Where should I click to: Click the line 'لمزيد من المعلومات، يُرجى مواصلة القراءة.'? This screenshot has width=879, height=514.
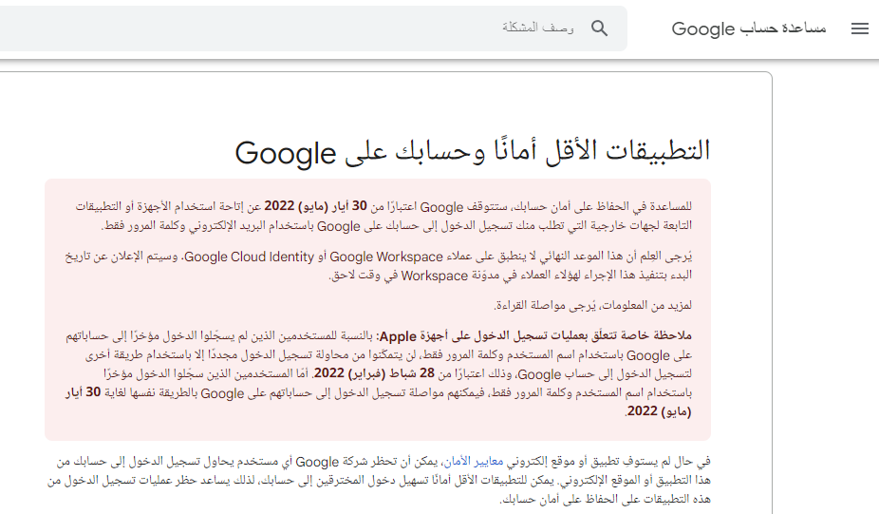coord(592,305)
